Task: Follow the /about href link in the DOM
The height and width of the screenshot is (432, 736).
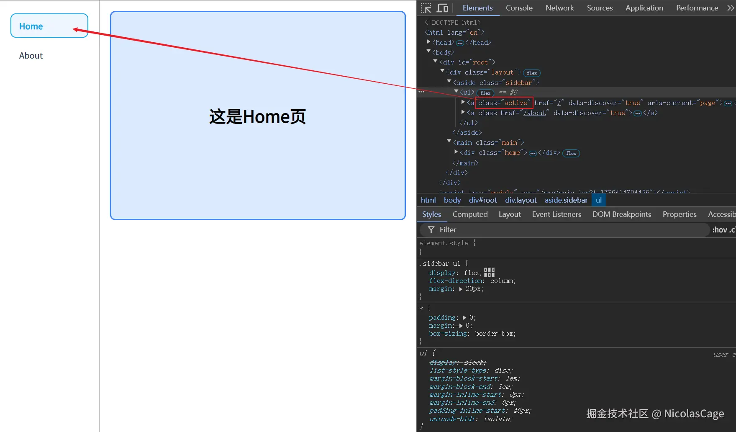Action: coord(534,113)
